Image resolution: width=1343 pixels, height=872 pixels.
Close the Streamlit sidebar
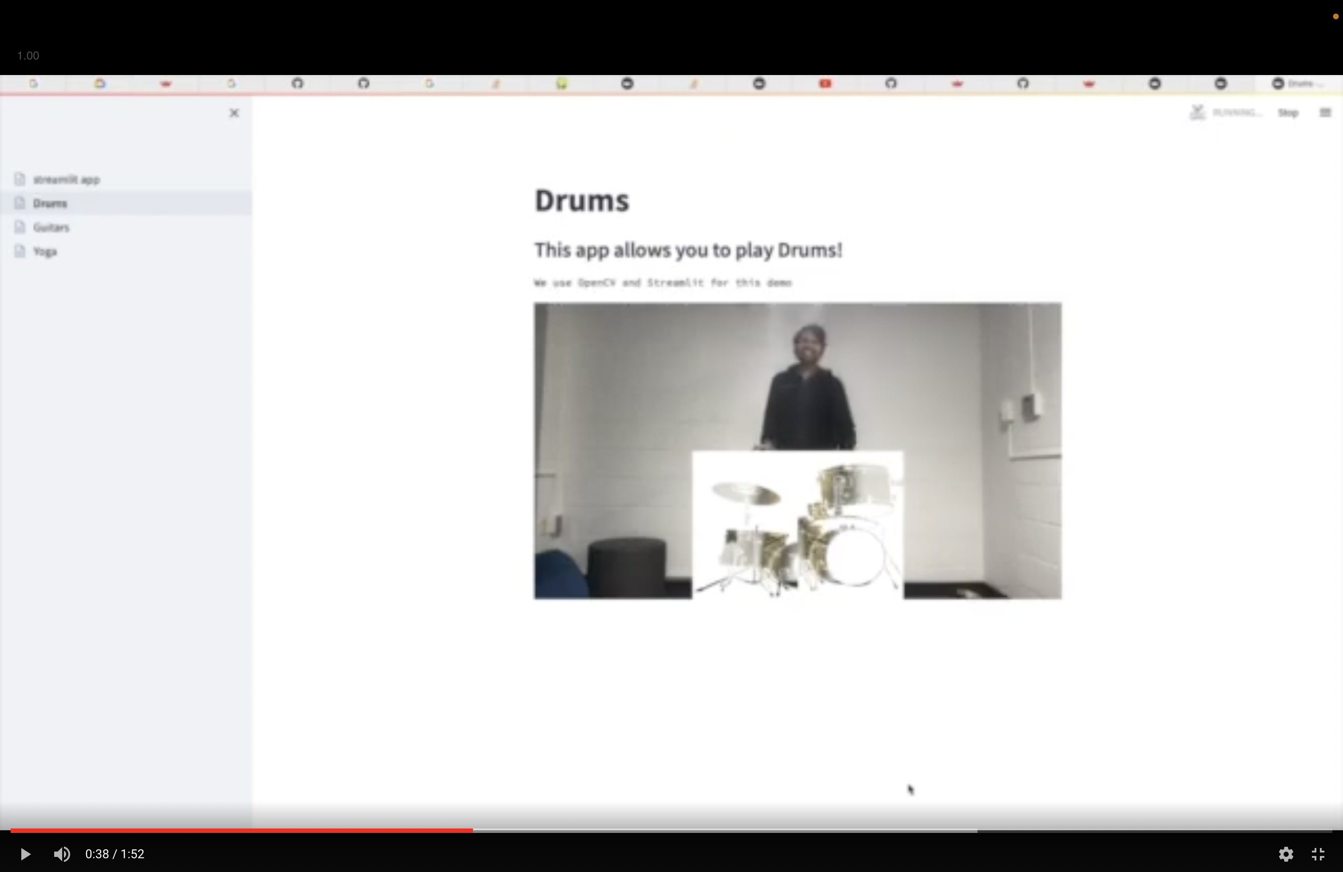234,113
